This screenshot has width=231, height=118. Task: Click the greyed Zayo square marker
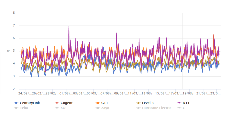pos(98,108)
